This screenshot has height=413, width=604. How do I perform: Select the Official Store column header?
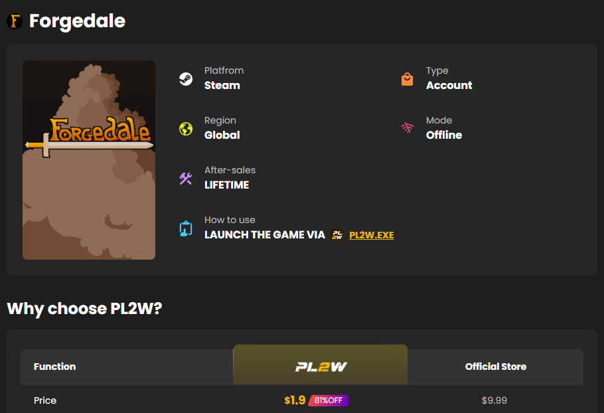495,367
